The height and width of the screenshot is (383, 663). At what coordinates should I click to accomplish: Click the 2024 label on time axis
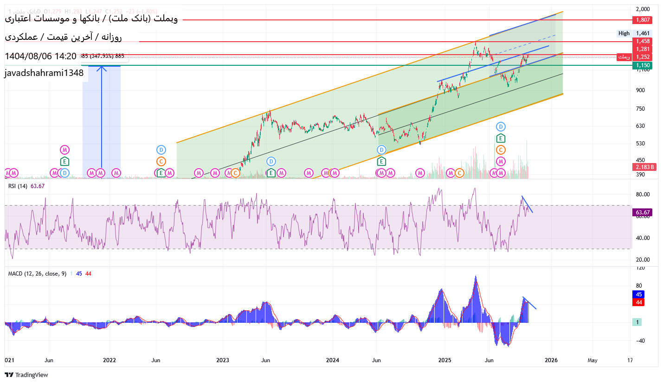coord(333,360)
